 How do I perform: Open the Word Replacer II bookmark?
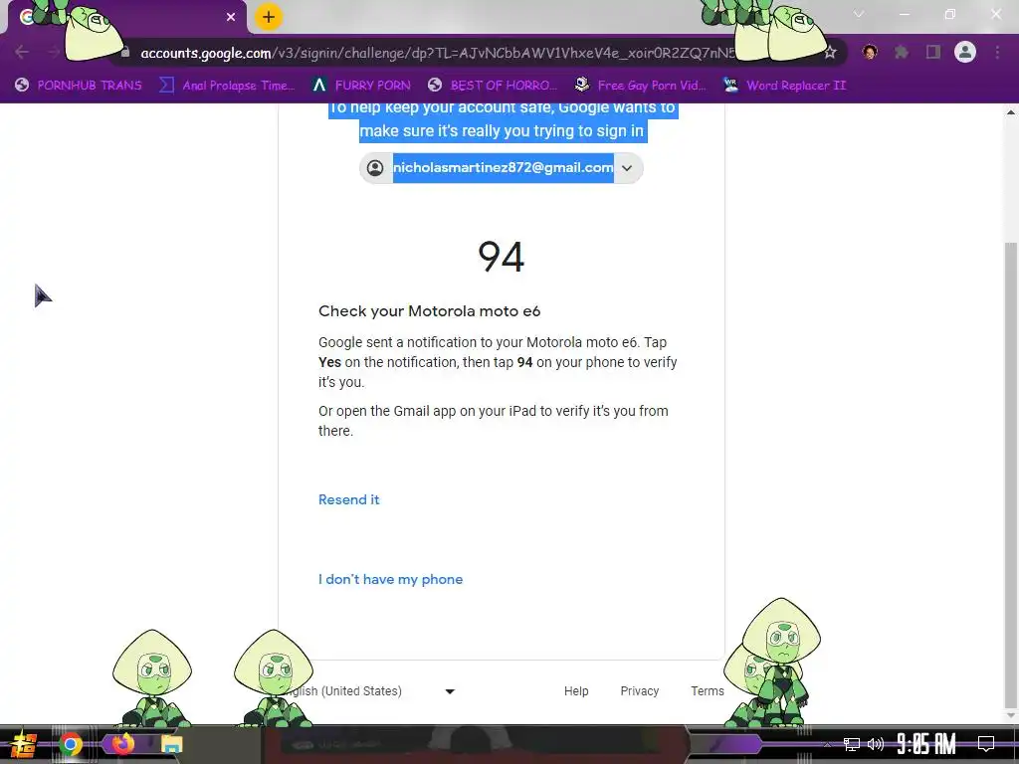click(x=785, y=86)
